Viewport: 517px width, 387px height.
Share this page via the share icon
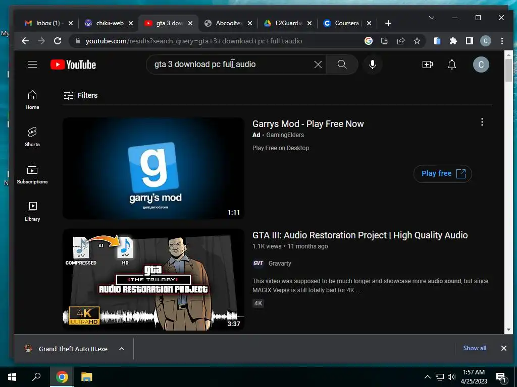[401, 41]
